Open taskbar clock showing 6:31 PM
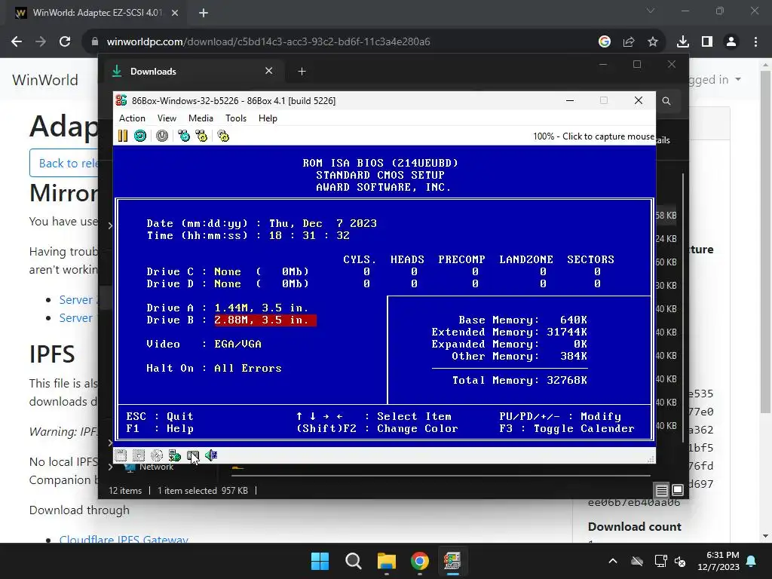Image resolution: width=772 pixels, height=579 pixels. click(x=718, y=561)
